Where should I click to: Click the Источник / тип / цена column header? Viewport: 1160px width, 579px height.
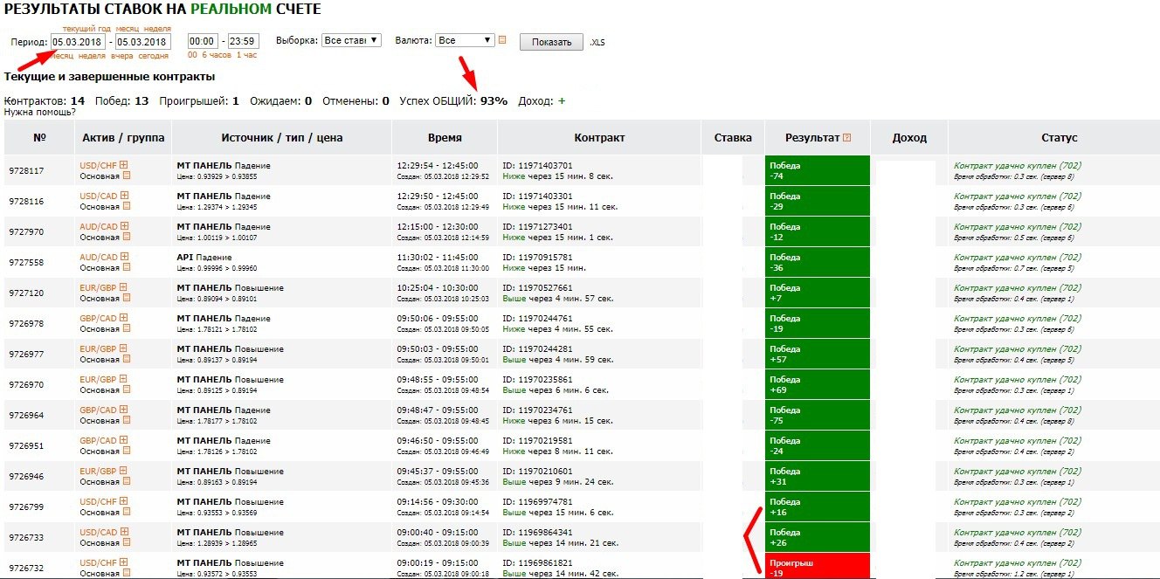click(282, 138)
